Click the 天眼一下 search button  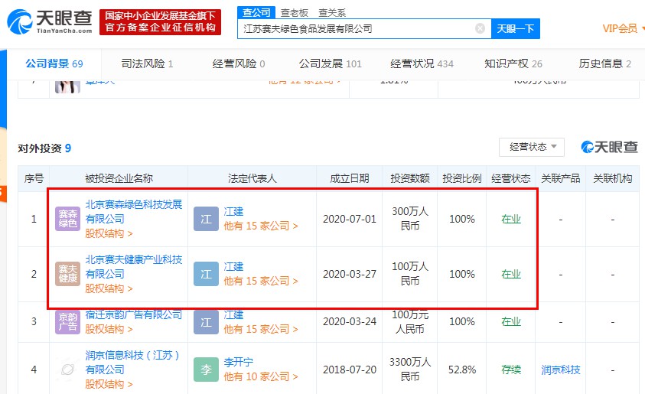pyautogui.click(x=516, y=29)
